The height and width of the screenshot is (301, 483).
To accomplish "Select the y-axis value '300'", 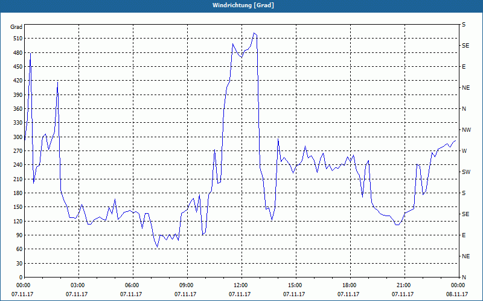I will pos(18,137).
